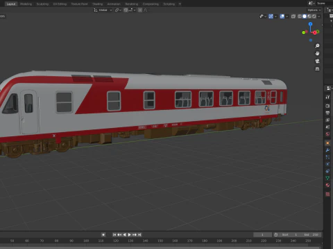Toggle the camera view icon

(317, 61)
